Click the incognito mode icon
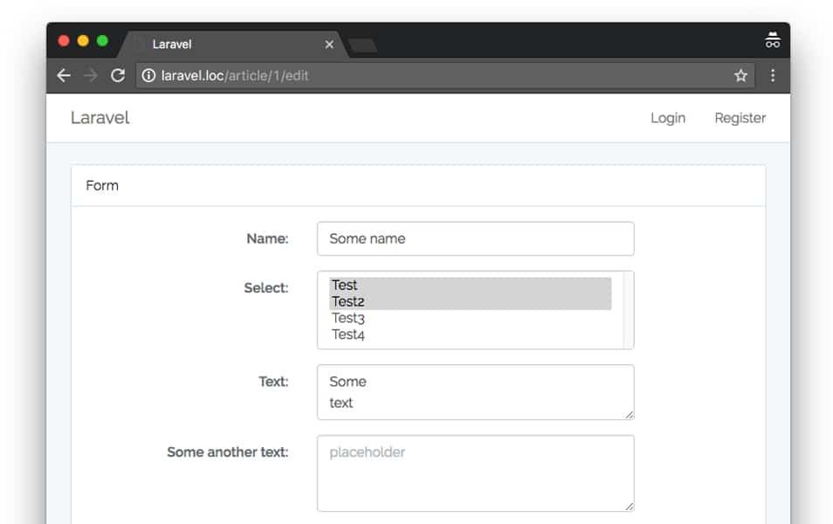 click(x=772, y=39)
